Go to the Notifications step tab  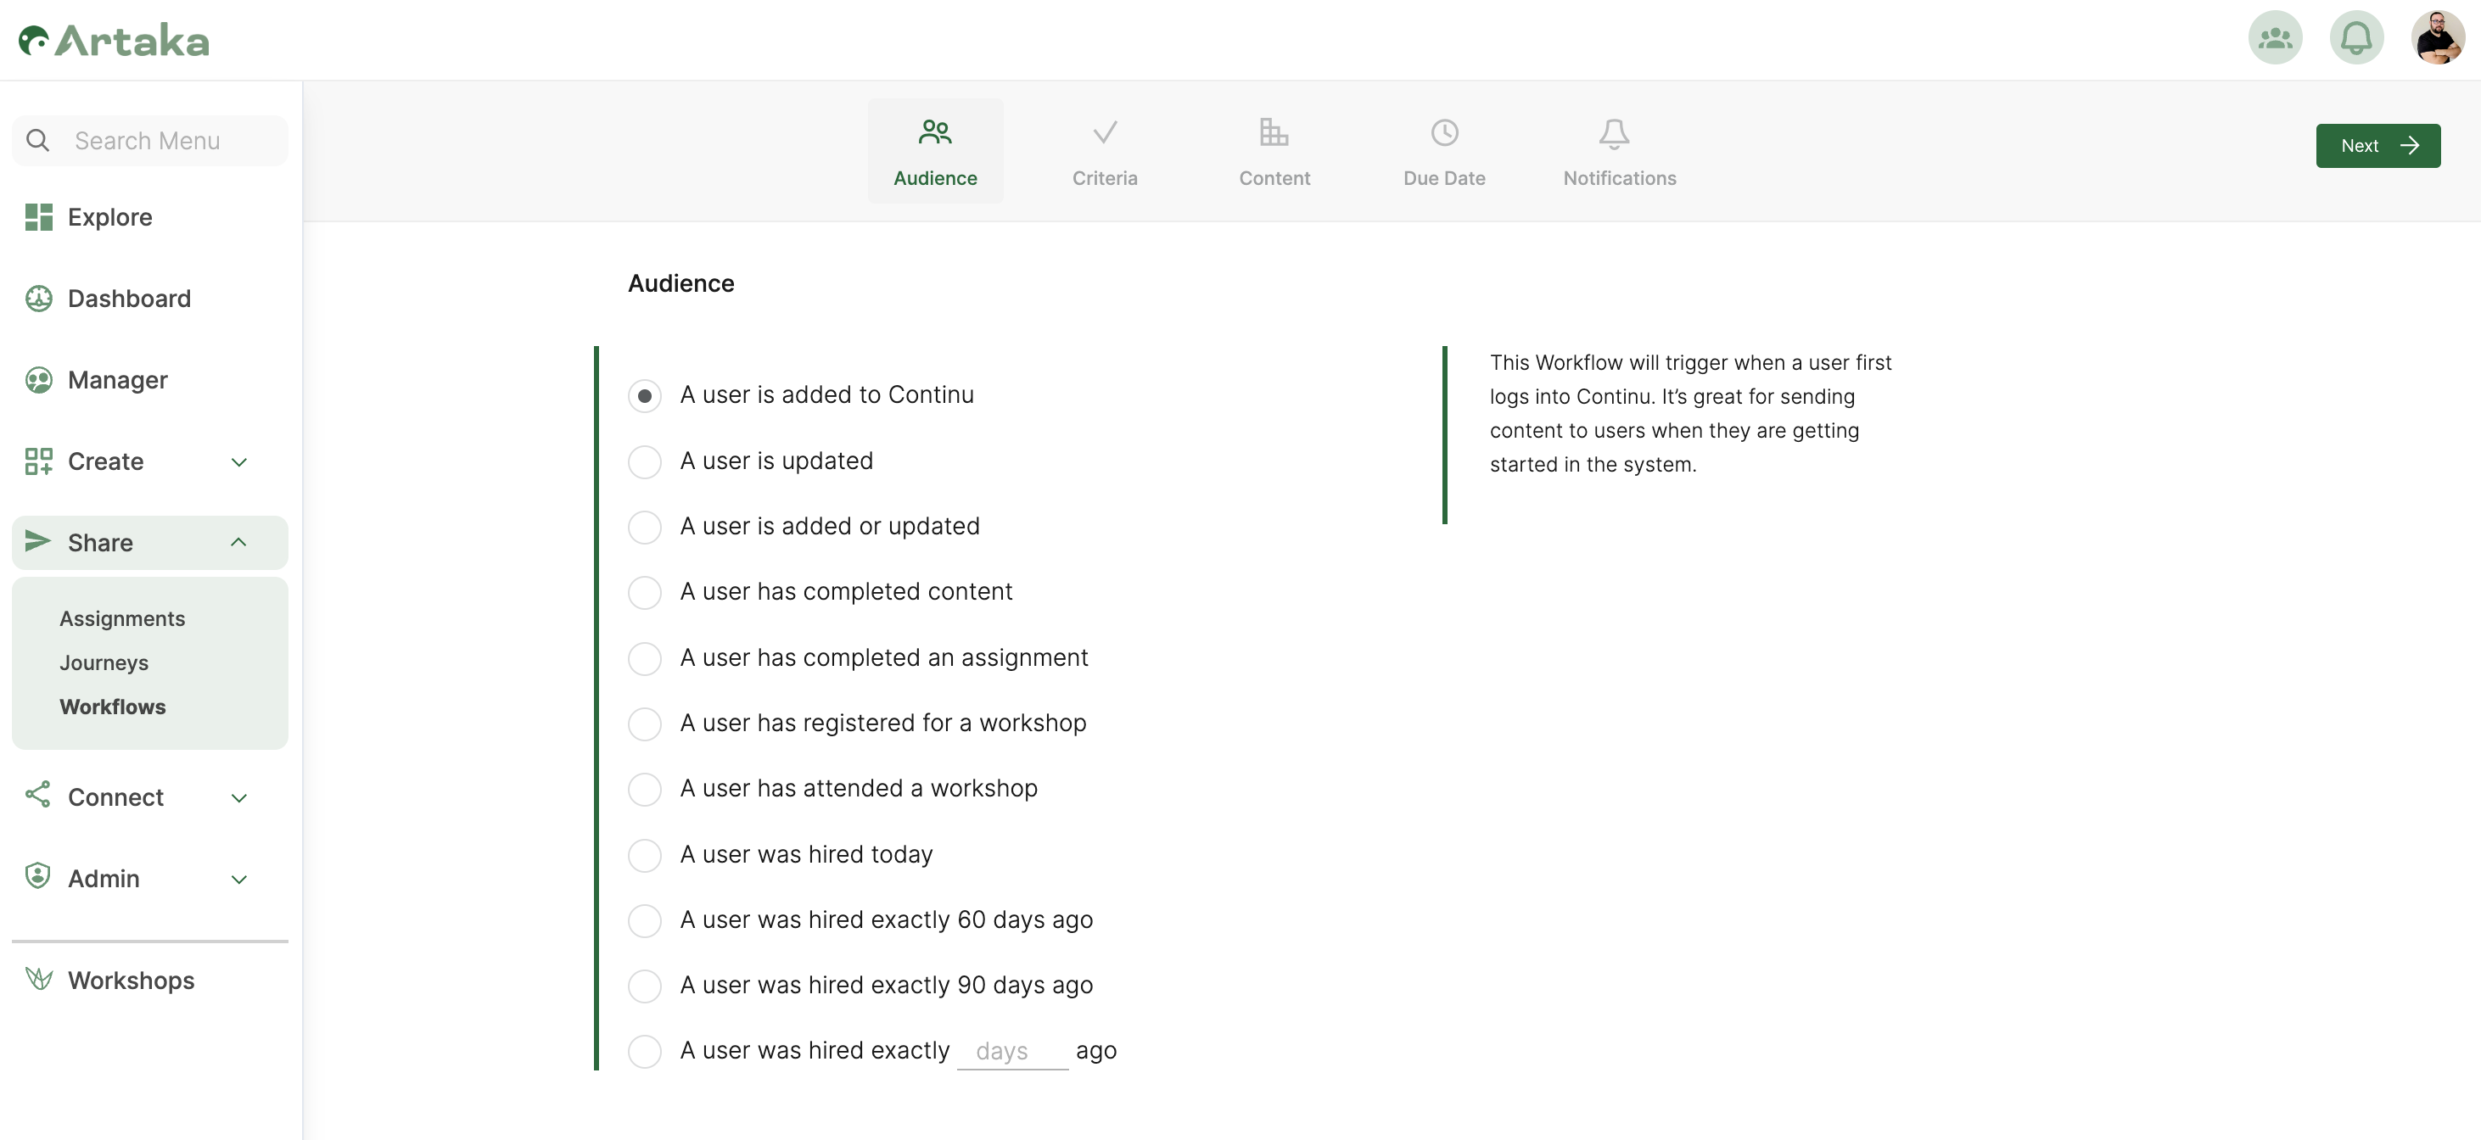[1619, 152]
